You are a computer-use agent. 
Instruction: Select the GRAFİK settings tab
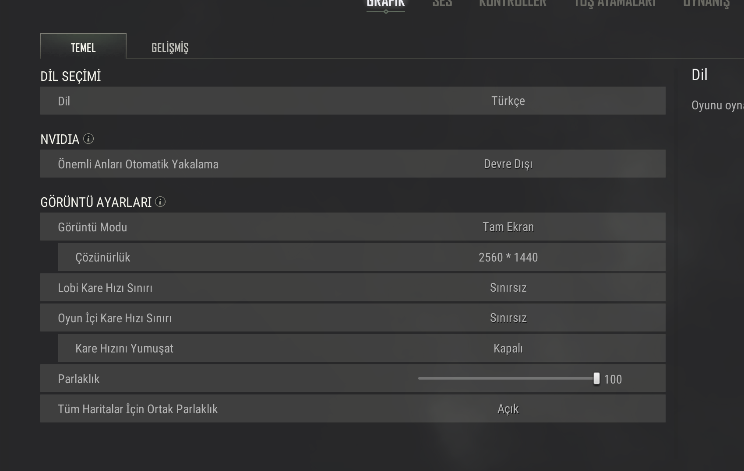[385, 3]
